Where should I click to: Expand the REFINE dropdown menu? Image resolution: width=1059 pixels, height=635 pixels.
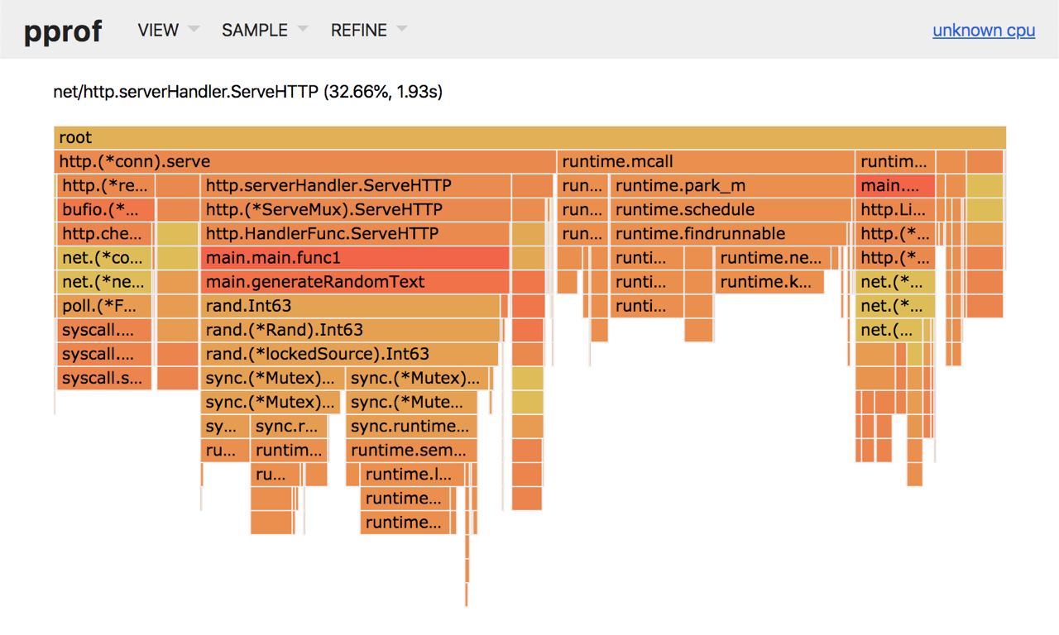point(368,30)
